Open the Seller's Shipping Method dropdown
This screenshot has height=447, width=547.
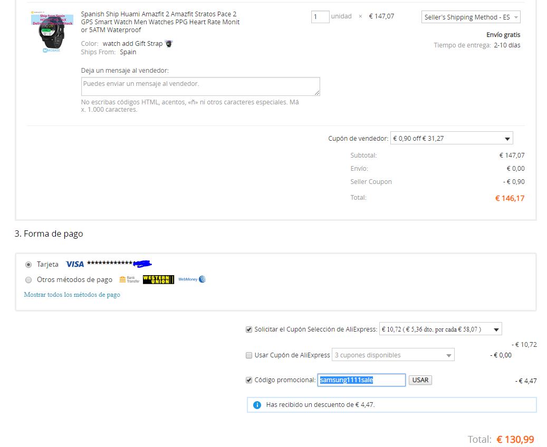[471, 17]
